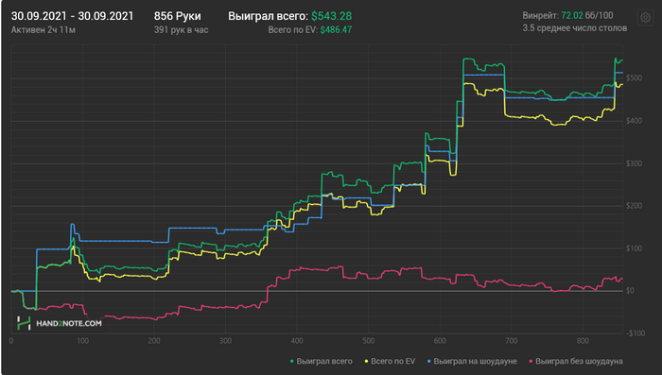Click the $300 label on the value axis
The width and height of the screenshot is (662, 375).
(x=635, y=163)
